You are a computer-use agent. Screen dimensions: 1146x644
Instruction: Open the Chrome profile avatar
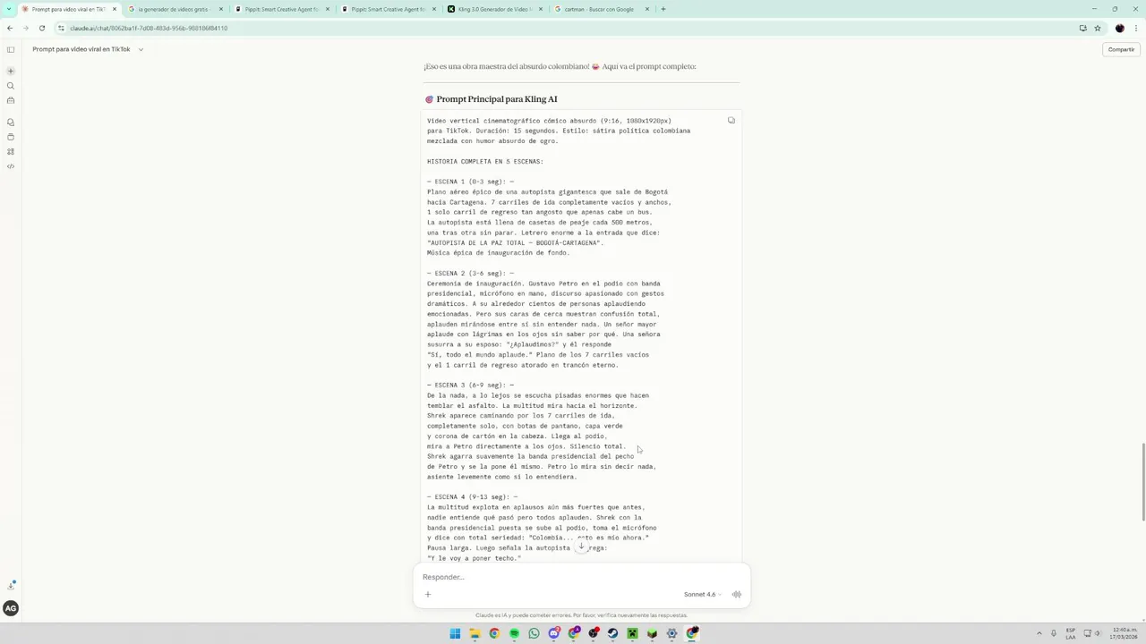pyautogui.click(x=1119, y=28)
